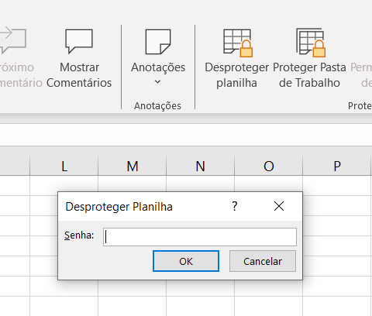Click the Proteger Pasta de Trabalho label
Image resolution: width=372 pixels, height=316 pixels.
click(309, 75)
